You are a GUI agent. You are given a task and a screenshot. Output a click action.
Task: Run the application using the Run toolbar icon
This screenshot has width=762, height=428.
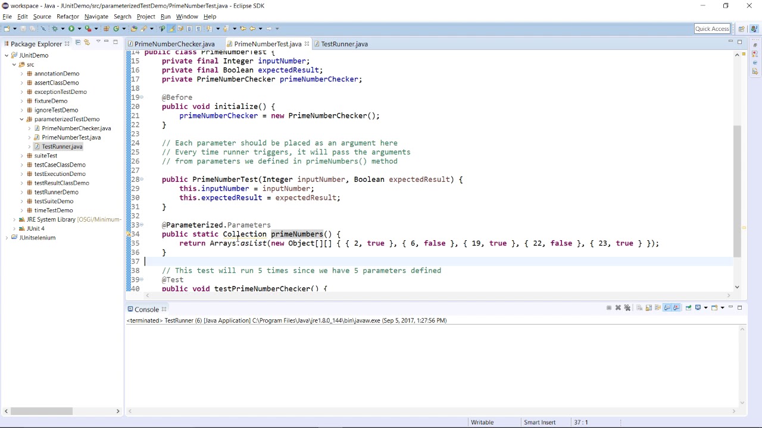pyautogui.click(x=71, y=28)
